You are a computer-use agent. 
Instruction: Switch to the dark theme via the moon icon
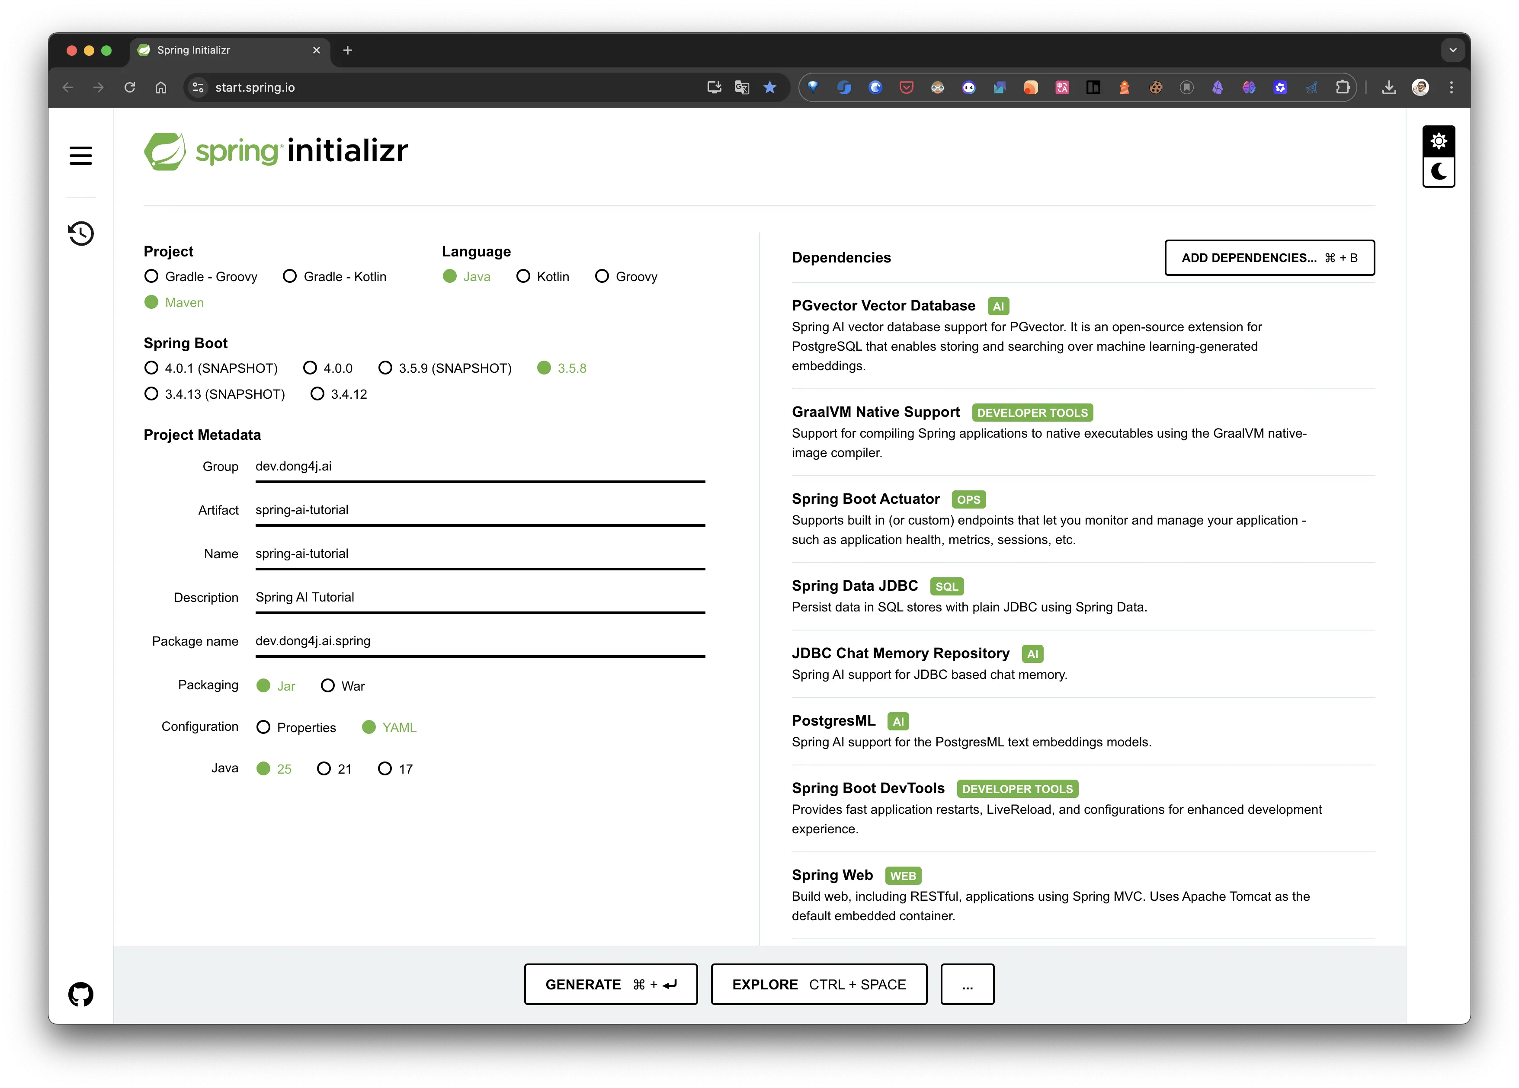pos(1439,171)
